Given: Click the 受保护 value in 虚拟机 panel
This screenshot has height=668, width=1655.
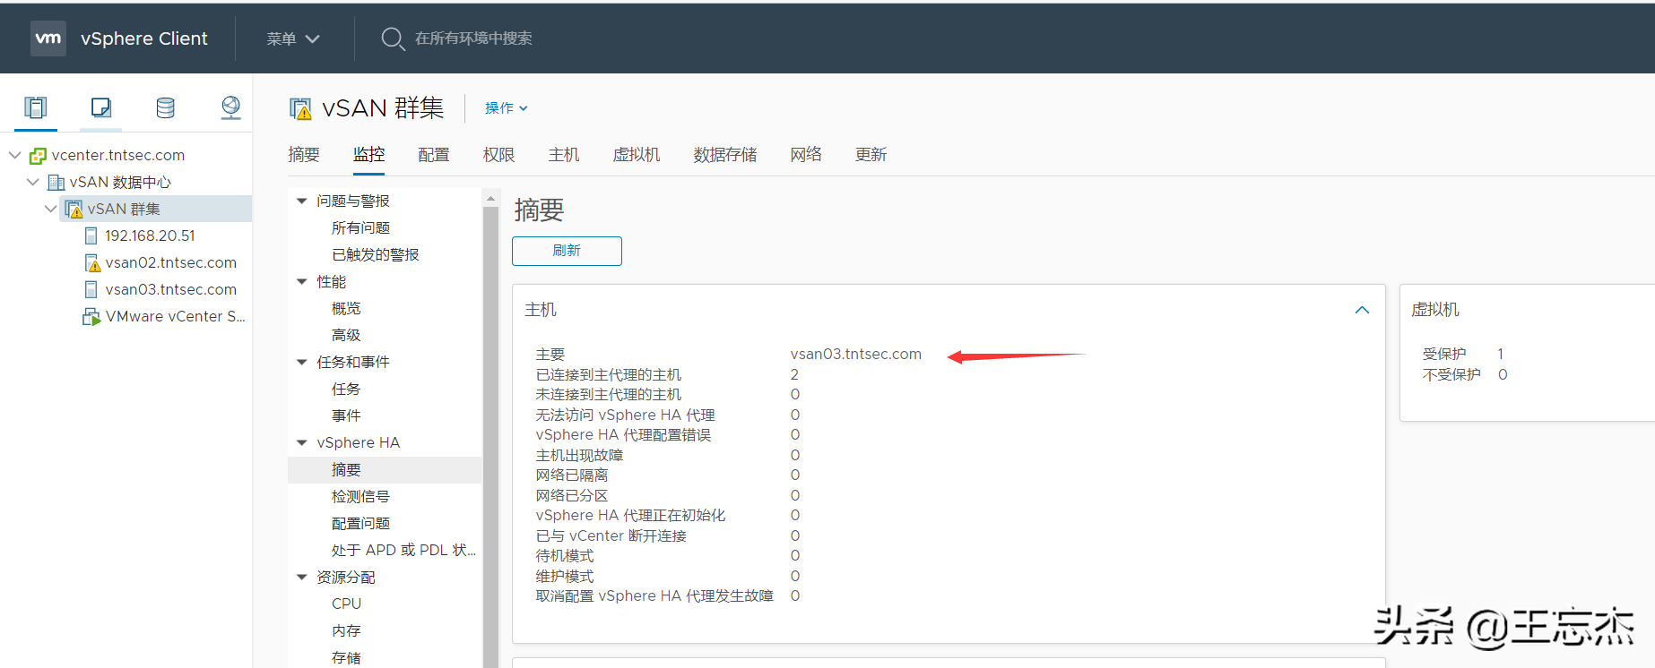Looking at the screenshot, I should click(1500, 354).
